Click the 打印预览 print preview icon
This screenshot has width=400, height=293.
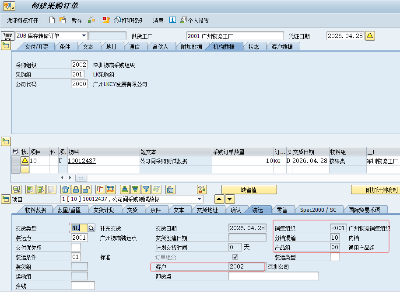click(117, 20)
